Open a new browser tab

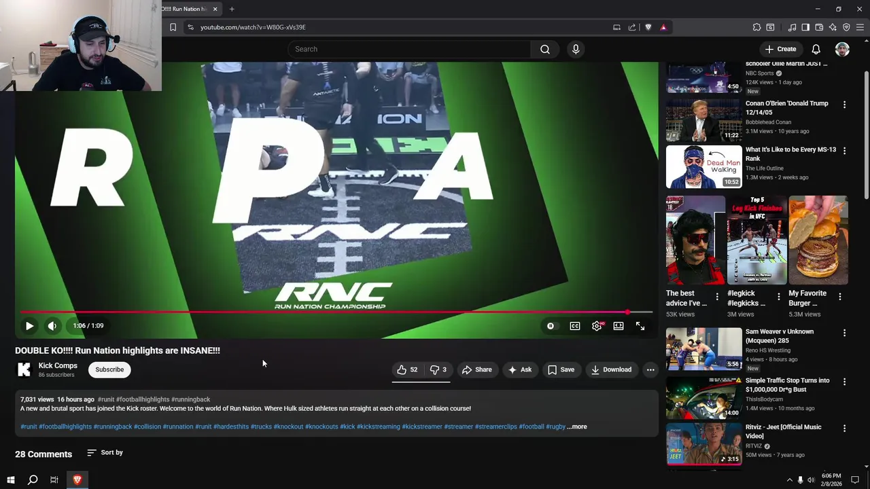click(232, 9)
